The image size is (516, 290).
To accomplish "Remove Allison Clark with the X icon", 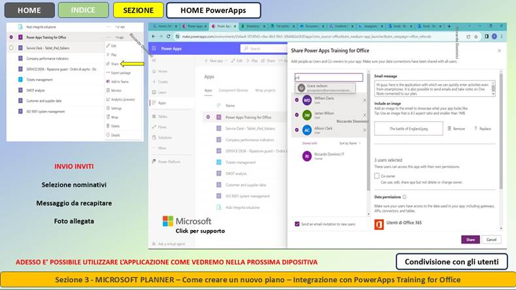I will (364, 130).
